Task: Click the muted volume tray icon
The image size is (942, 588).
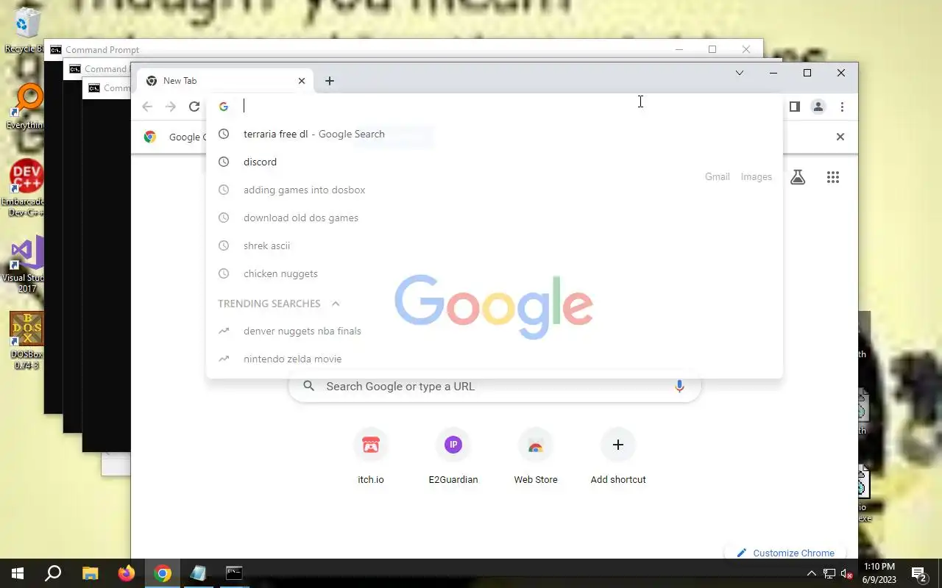Action: click(847, 573)
